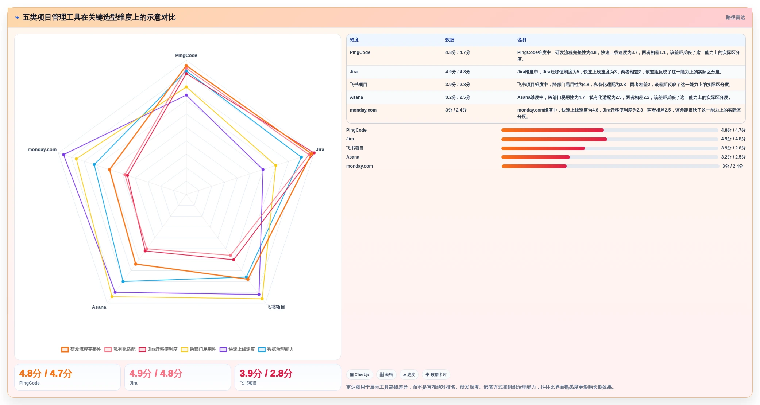
Task: Toggle the 研发流程完整性 legend series
Action: (81, 349)
